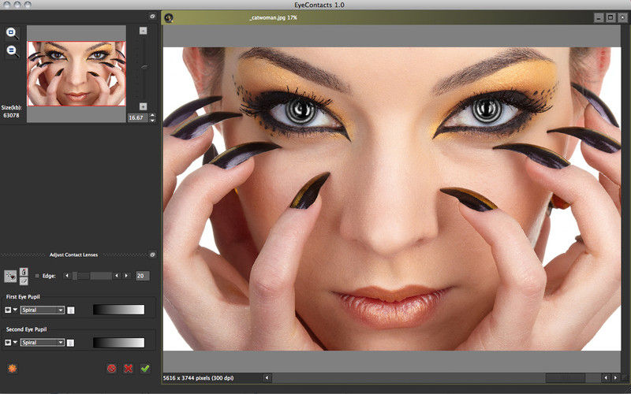The image size is (631, 394).
Task: Click the small button beside Second Eye Spiral
Action: (71, 343)
